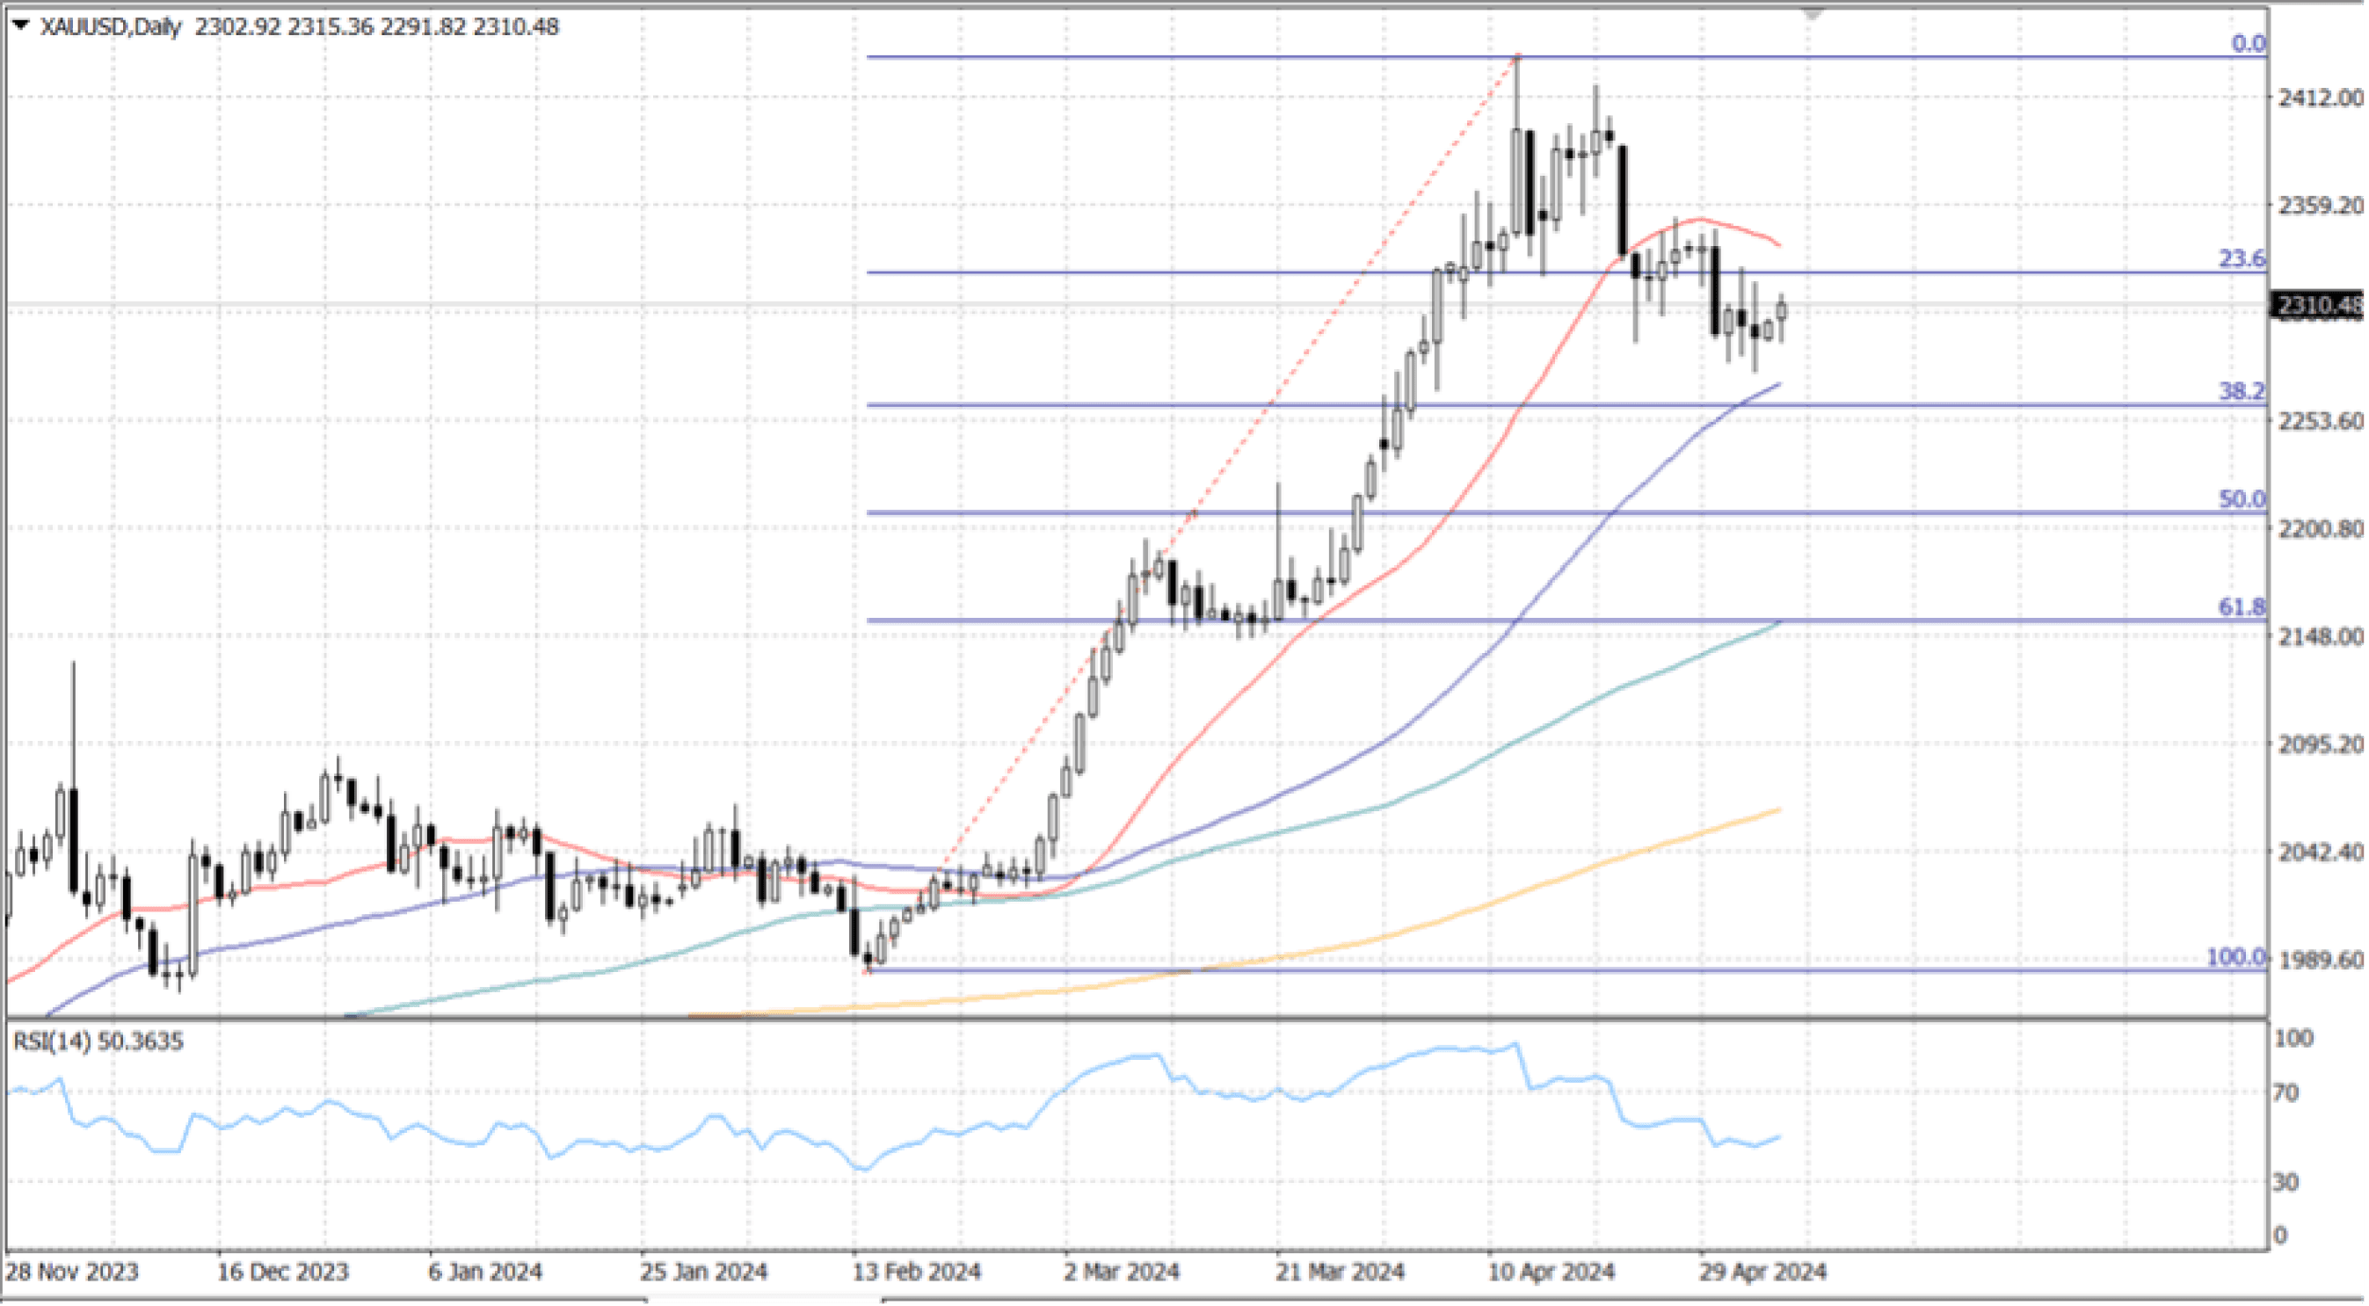Click the 28 Nov 2023 date label
Image resolution: width=2369 pixels, height=1306 pixels.
(72, 1272)
